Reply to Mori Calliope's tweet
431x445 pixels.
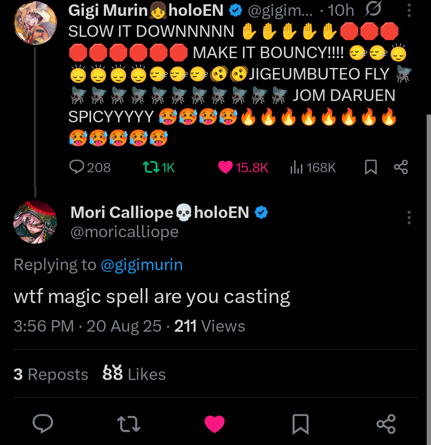43,424
